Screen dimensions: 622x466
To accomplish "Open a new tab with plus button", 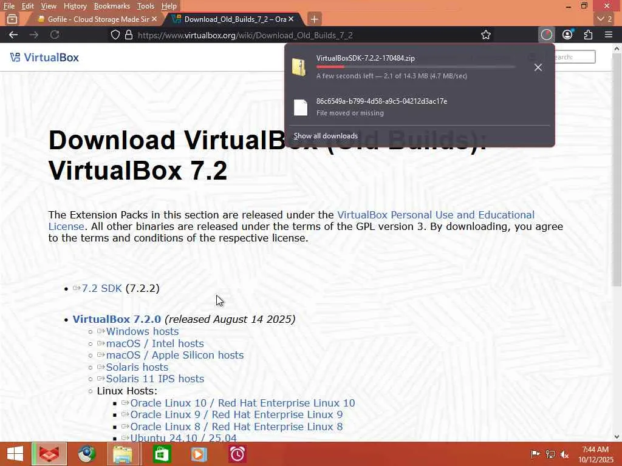I will coord(314,19).
